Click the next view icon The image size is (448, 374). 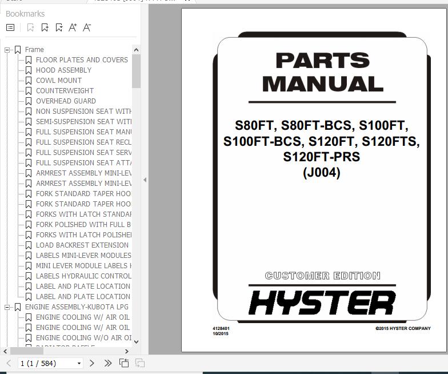tap(139, 363)
